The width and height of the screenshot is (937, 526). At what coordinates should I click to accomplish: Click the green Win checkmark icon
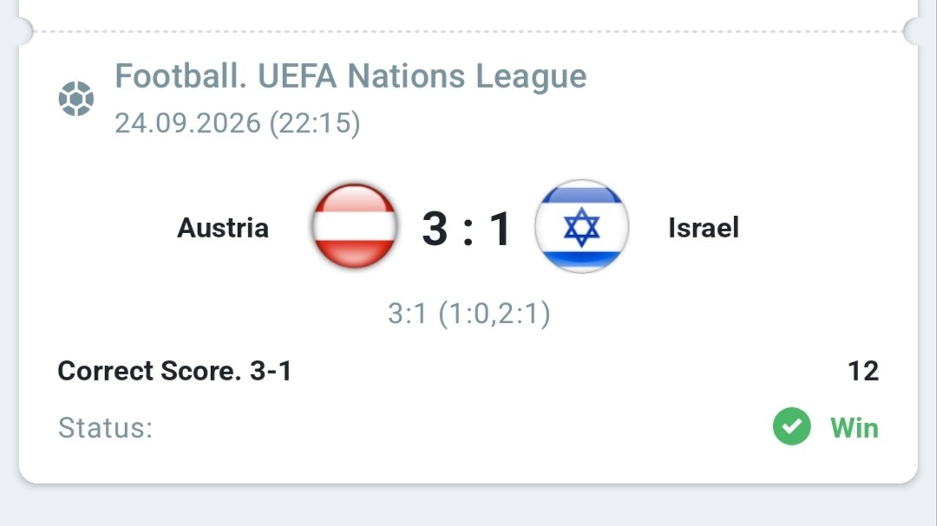click(x=791, y=426)
